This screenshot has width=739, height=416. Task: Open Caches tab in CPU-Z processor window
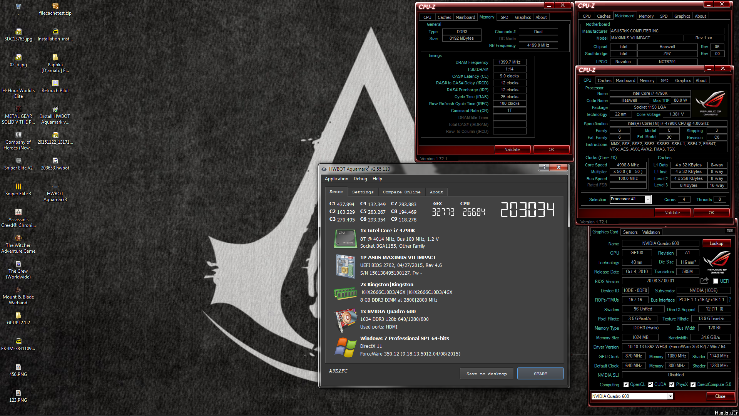point(604,81)
